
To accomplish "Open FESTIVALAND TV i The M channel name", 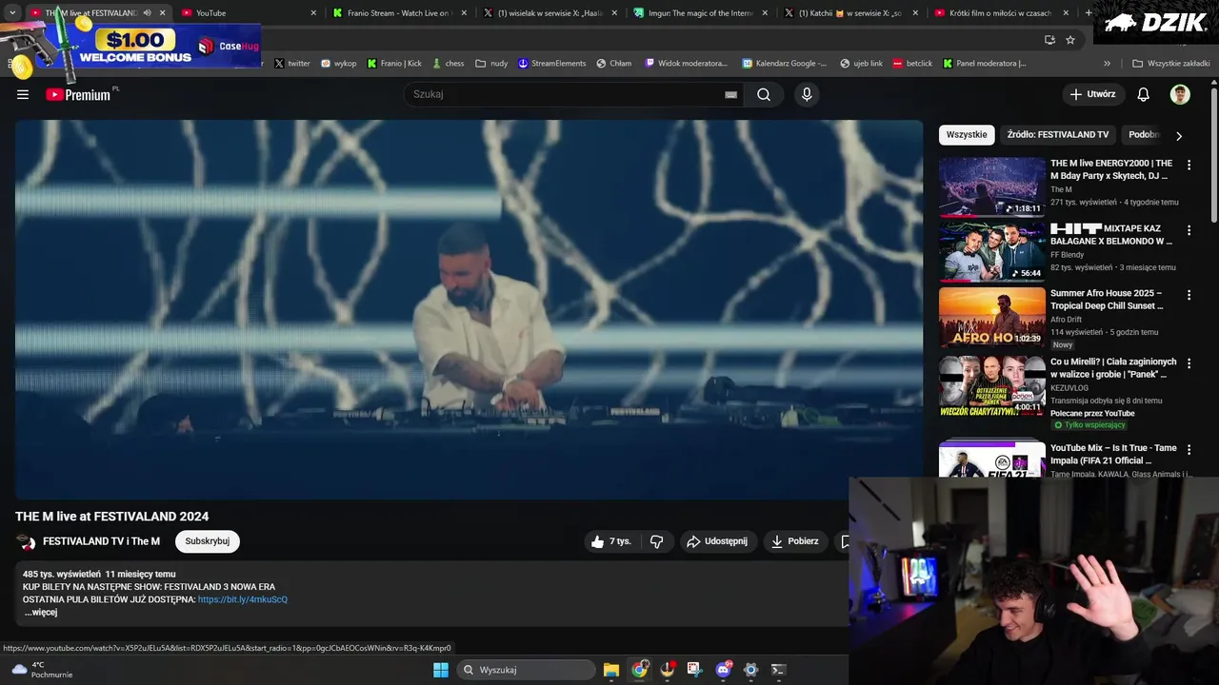I will click(x=101, y=541).
